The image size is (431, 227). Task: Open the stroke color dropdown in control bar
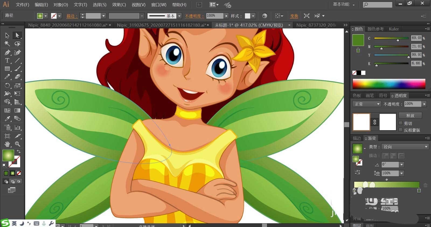[x=60, y=16]
